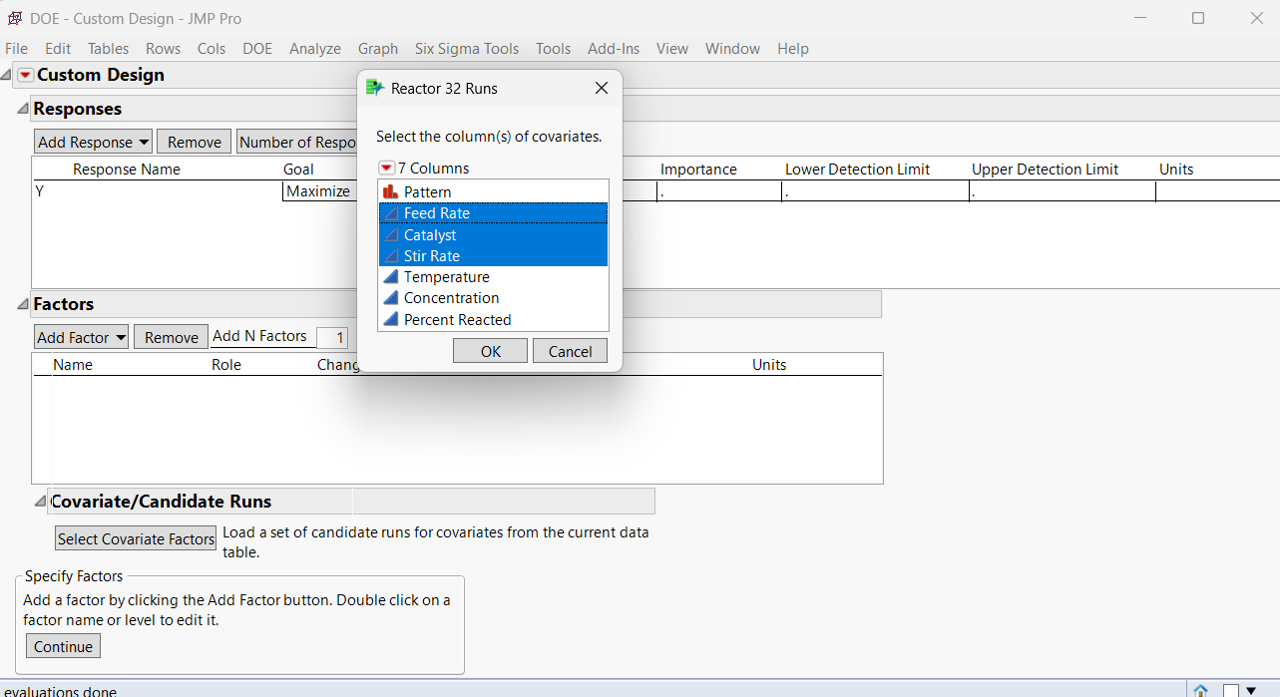Click the Select Covariate Factors button
Screen dimensions: 1280x697
[135, 537]
